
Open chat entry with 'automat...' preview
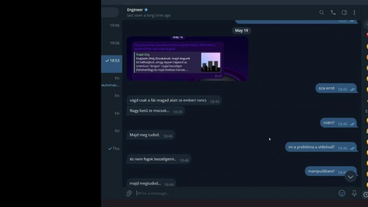coord(112,82)
